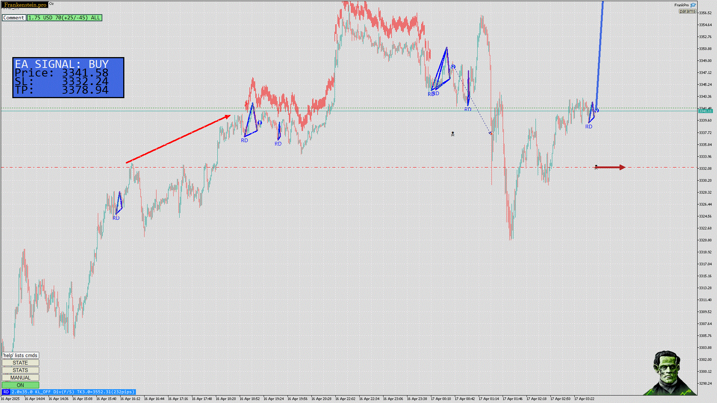Click the Oz symbol beside the logo
The height and width of the screenshot is (403, 717).
coord(52,4)
